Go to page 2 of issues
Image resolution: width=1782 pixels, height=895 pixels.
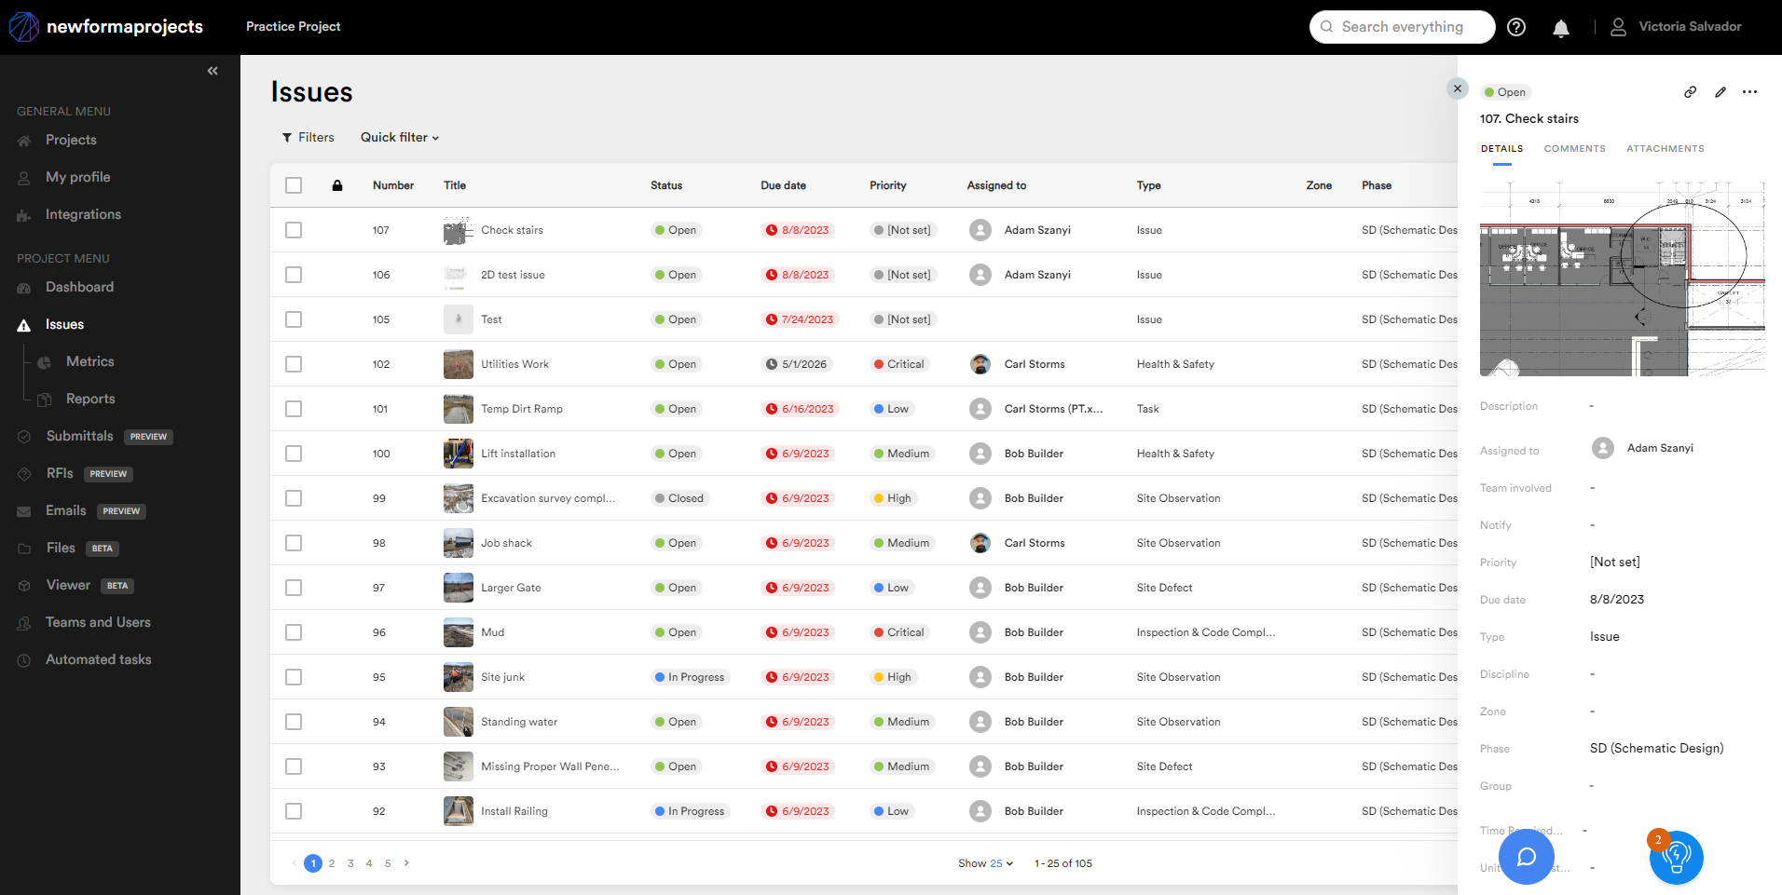[x=332, y=863]
